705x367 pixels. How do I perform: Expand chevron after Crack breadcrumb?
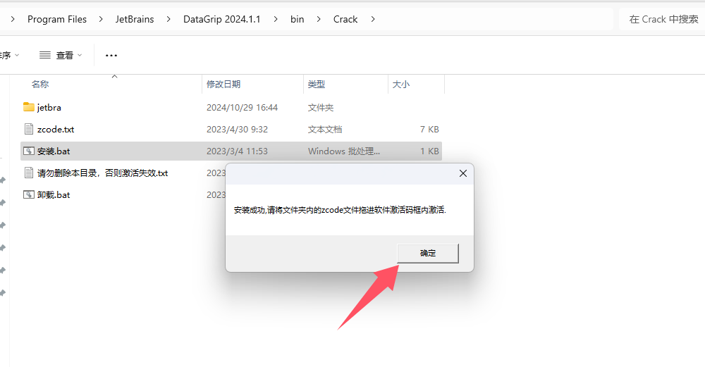coord(373,19)
